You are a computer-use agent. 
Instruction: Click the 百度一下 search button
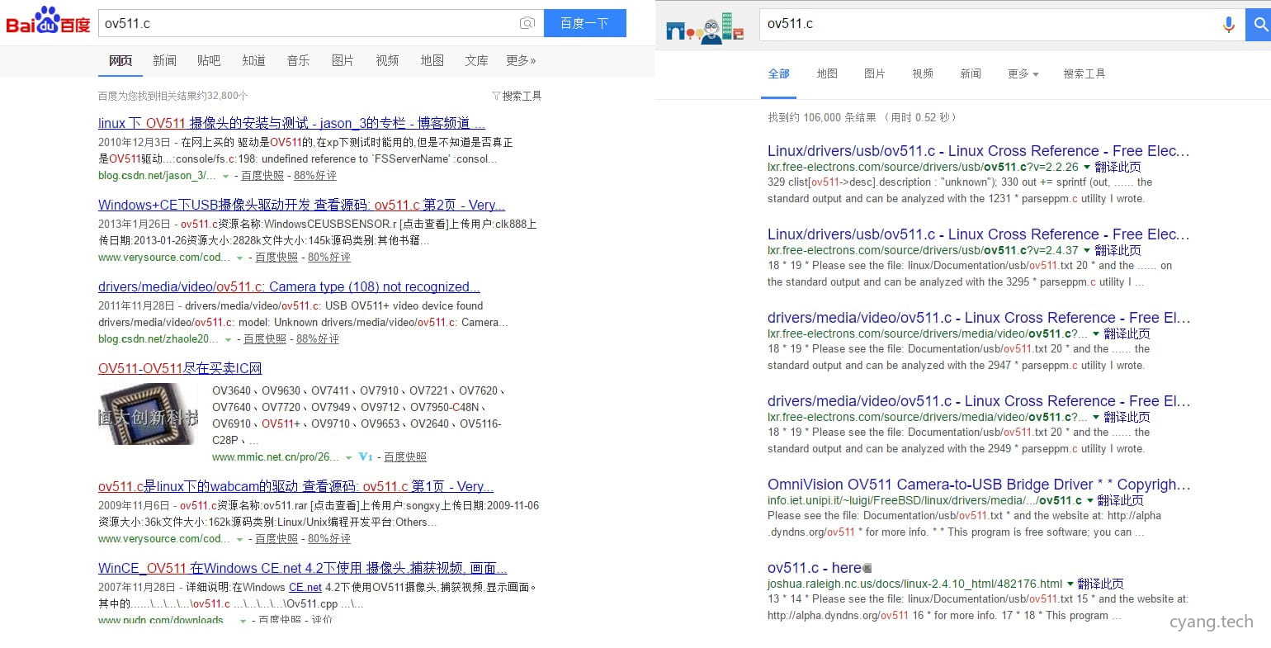tap(585, 23)
